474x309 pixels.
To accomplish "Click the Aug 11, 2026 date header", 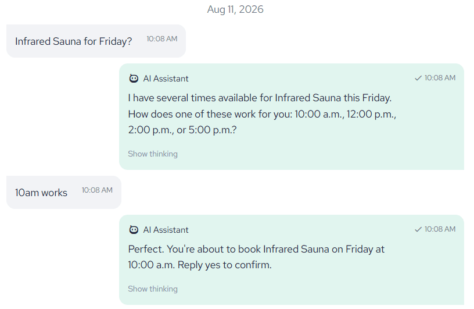I will coord(235,9).
